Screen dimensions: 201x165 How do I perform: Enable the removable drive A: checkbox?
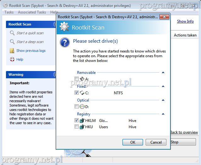click(x=76, y=79)
